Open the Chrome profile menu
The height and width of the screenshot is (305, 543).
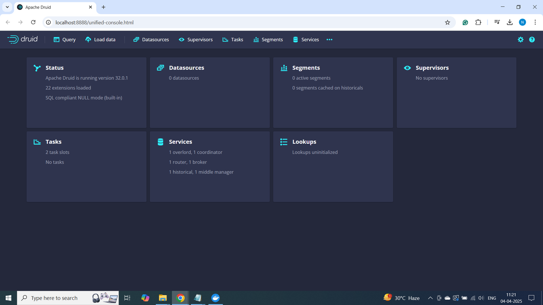tap(522, 22)
